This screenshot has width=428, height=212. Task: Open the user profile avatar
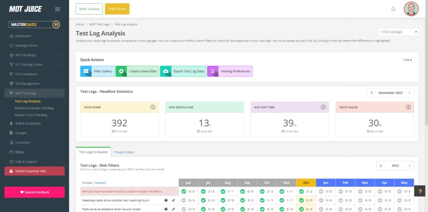[x=411, y=9]
